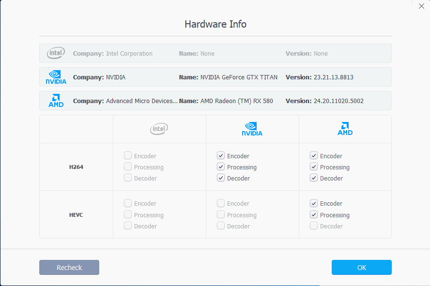Uncheck AMD HEVC Processing checkbox
The width and height of the screenshot is (430, 286).
pos(314,214)
